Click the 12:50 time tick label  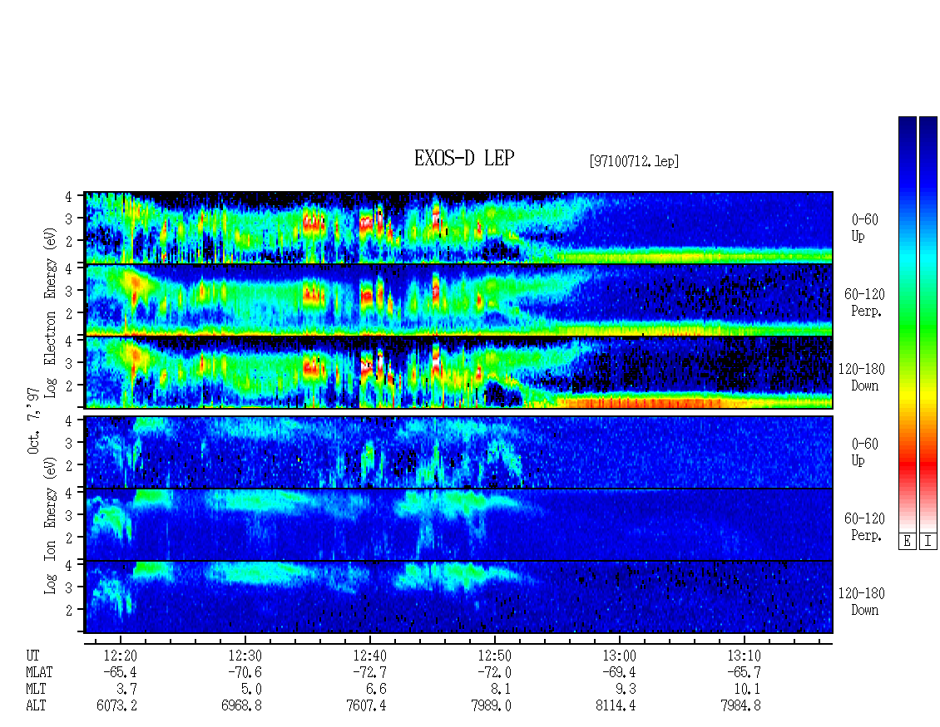coord(495,656)
